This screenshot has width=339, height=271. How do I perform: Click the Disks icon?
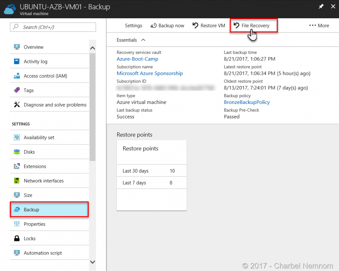pos(17,152)
